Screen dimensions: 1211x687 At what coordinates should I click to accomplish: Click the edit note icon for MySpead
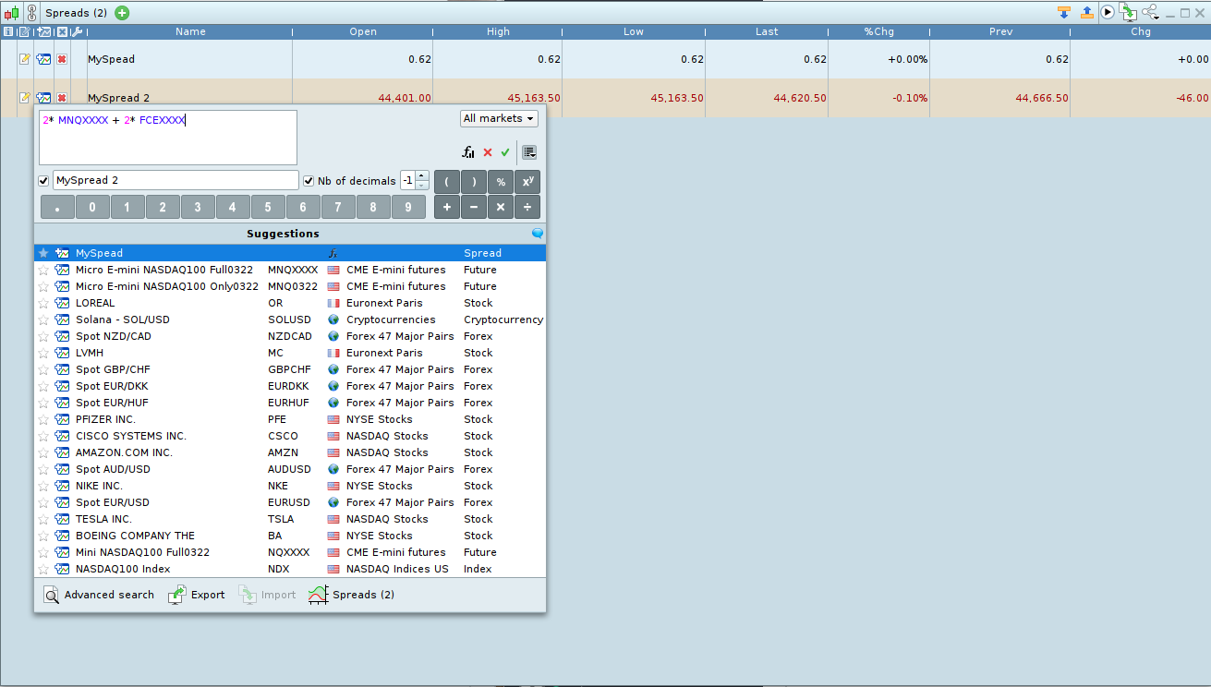[25, 59]
